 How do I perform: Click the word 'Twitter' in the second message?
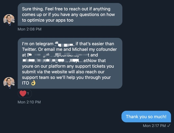29,49
